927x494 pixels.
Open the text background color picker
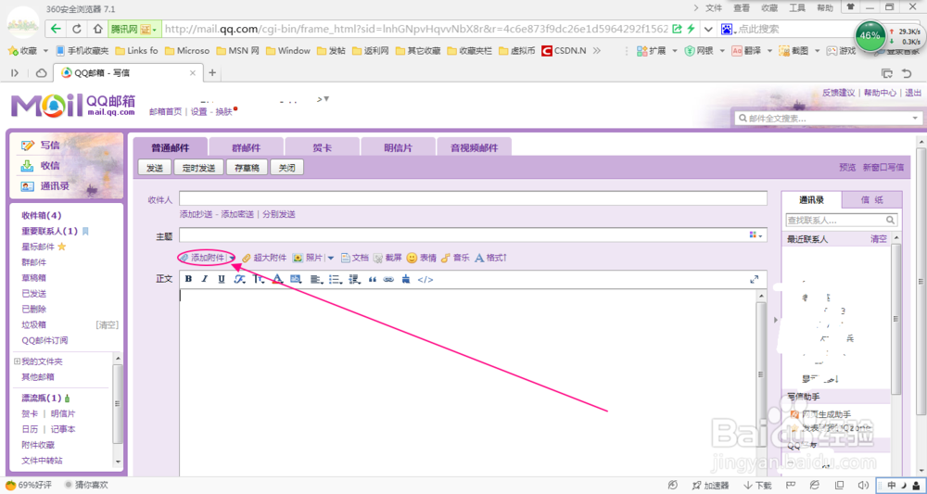pyautogui.click(x=296, y=280)
